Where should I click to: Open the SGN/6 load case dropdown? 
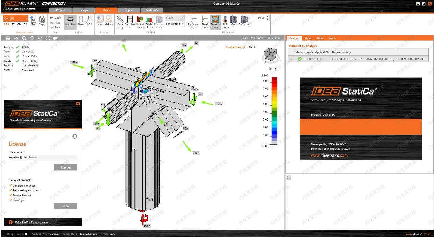point(175,18)
